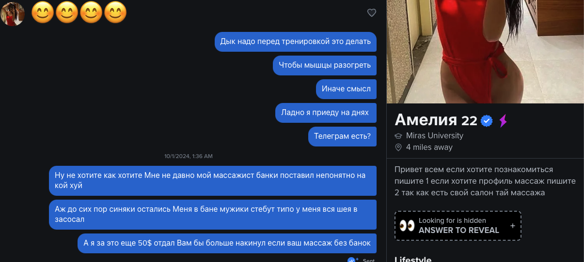Screen dimensions: 584x262
Task: Select message "Иначе смысл"
Action: tap(346, 89)
